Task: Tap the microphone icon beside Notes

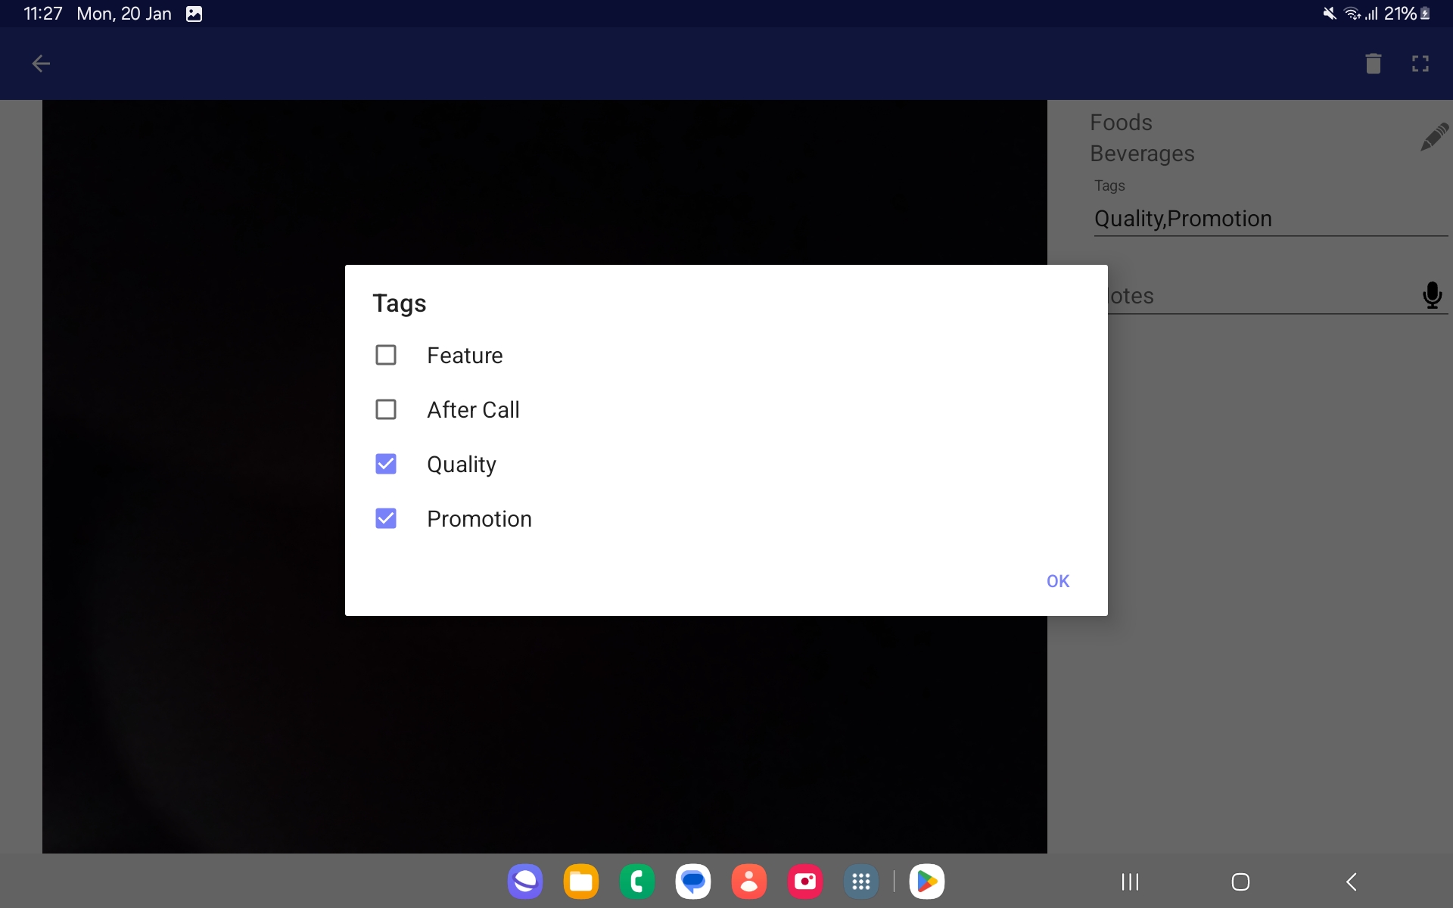Action: point(1431,295)
